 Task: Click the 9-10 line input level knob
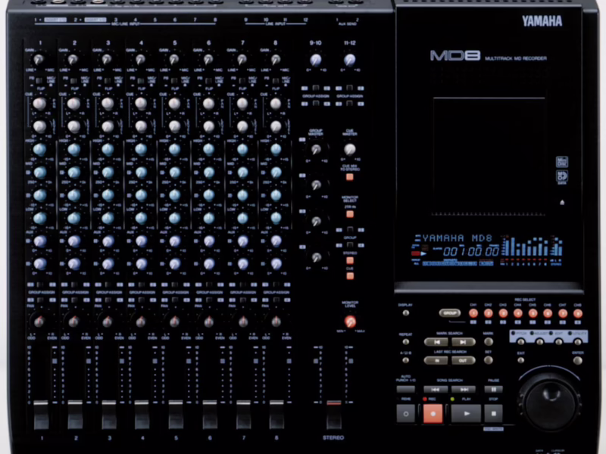point(316,60)
